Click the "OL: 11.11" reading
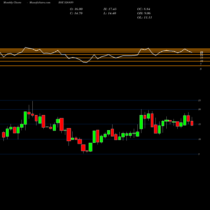 pos(144,18)
